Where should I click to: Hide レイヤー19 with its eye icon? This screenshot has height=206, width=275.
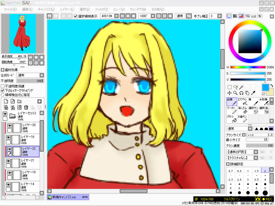coord(9,173)
